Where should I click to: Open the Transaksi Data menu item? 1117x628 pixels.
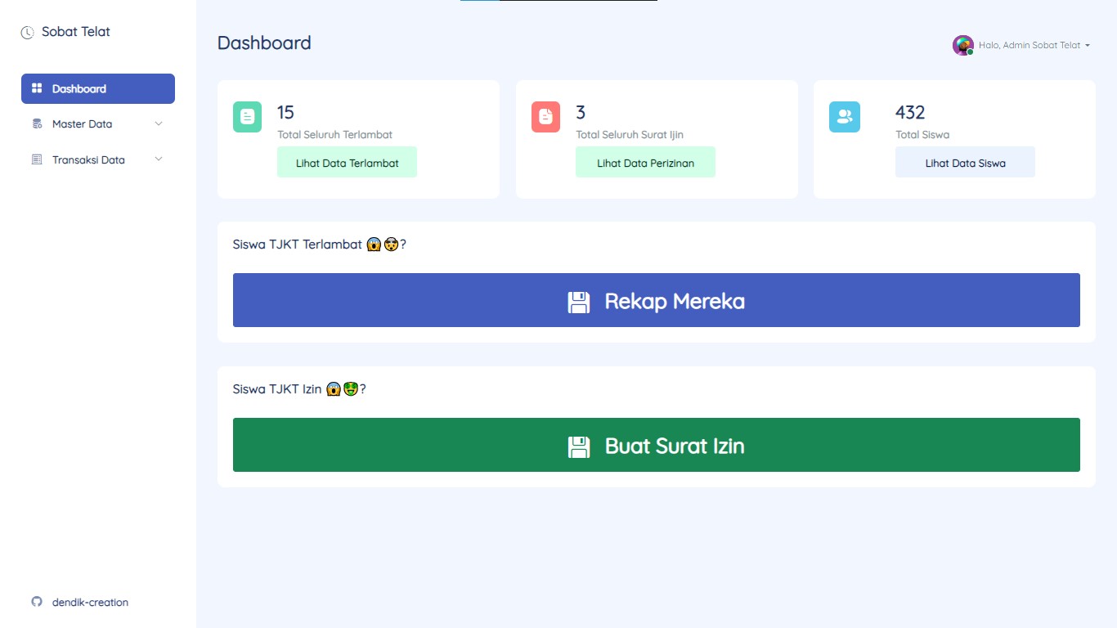click(88, 160)
